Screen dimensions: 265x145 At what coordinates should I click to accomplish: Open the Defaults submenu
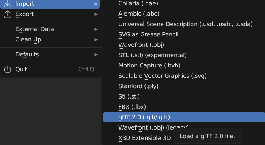51,55
